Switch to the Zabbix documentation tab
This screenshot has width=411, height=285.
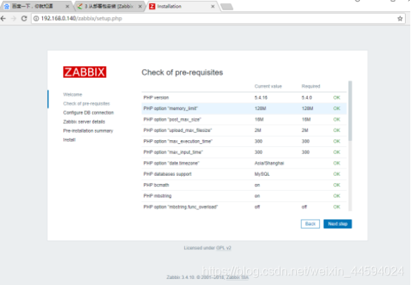109,6
